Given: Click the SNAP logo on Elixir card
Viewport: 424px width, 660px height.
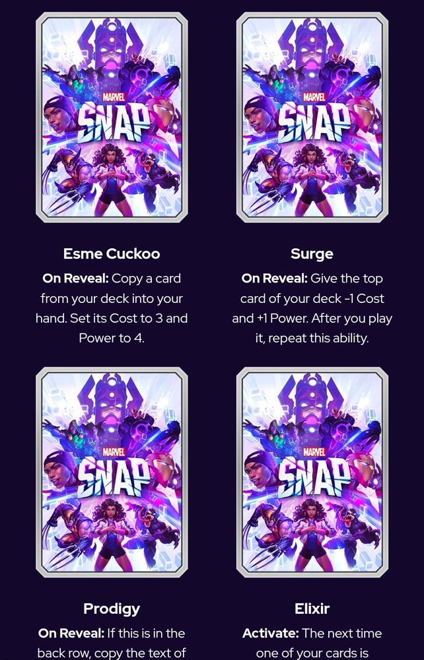Looking at the screenshot, I should click(x=314, y=477).
